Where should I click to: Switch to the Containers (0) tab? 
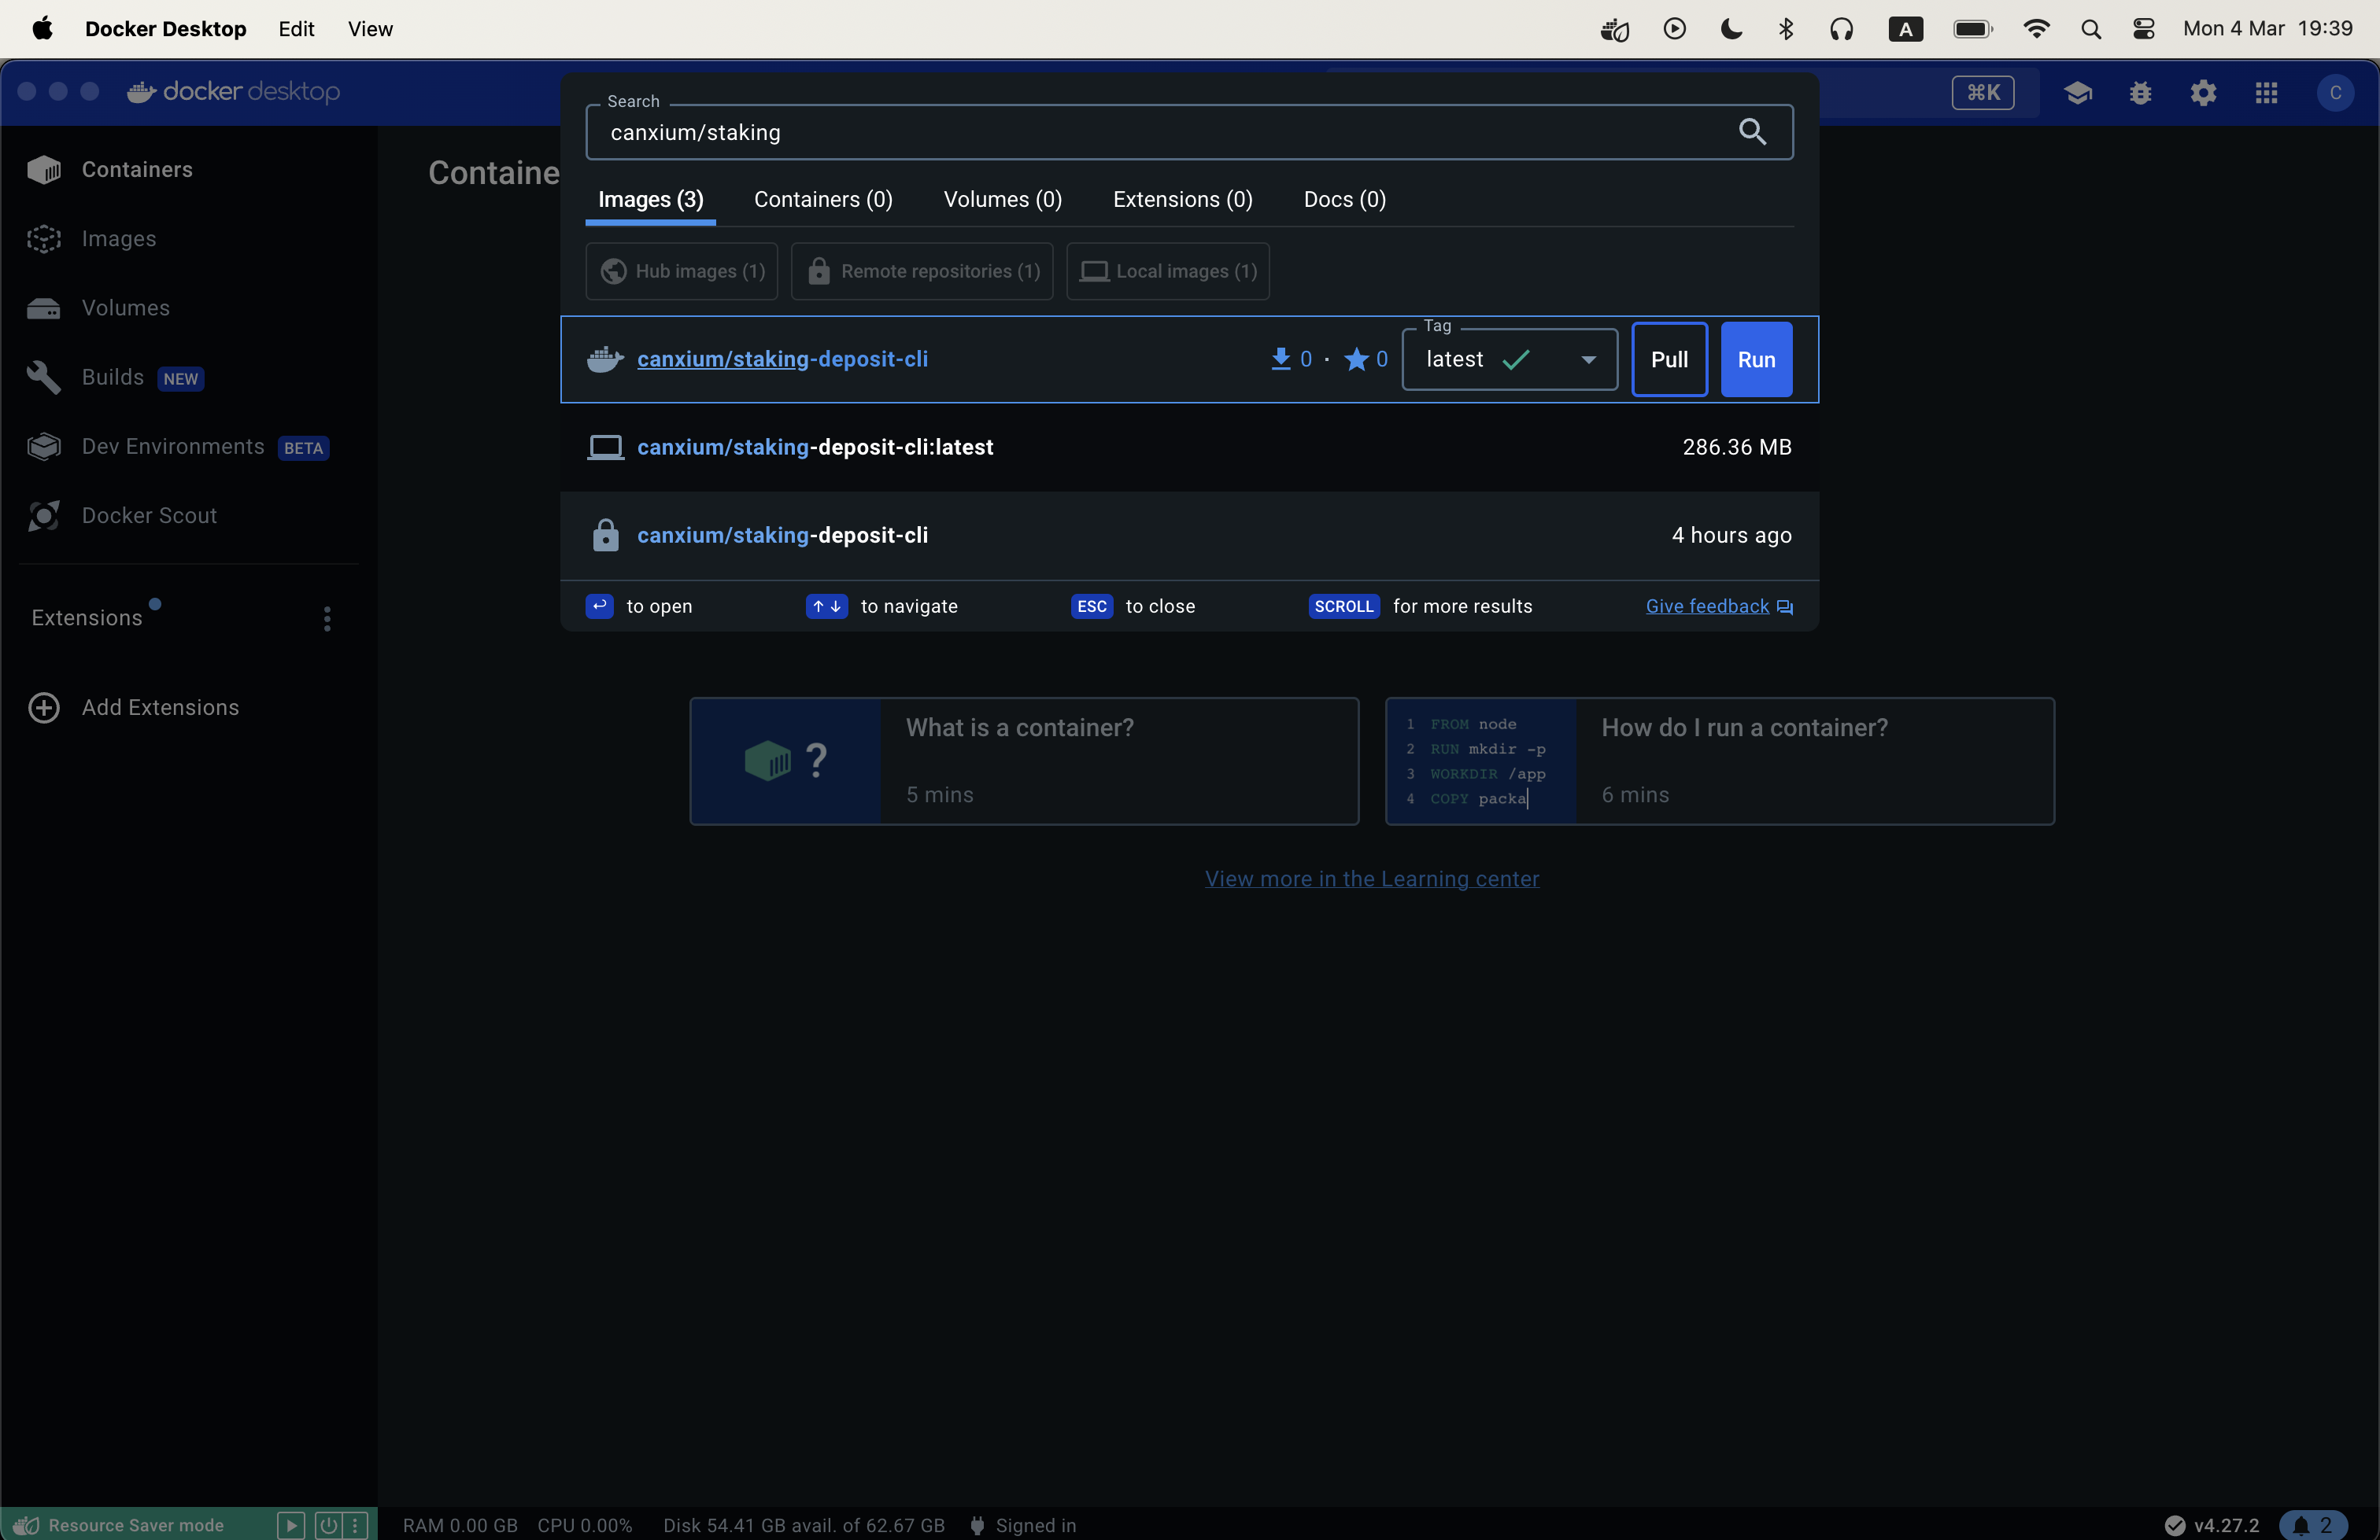pyautogui.click(x=823, y=200)
